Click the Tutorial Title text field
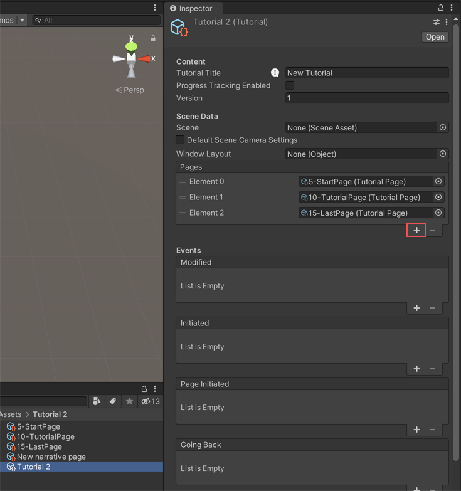 367,73
